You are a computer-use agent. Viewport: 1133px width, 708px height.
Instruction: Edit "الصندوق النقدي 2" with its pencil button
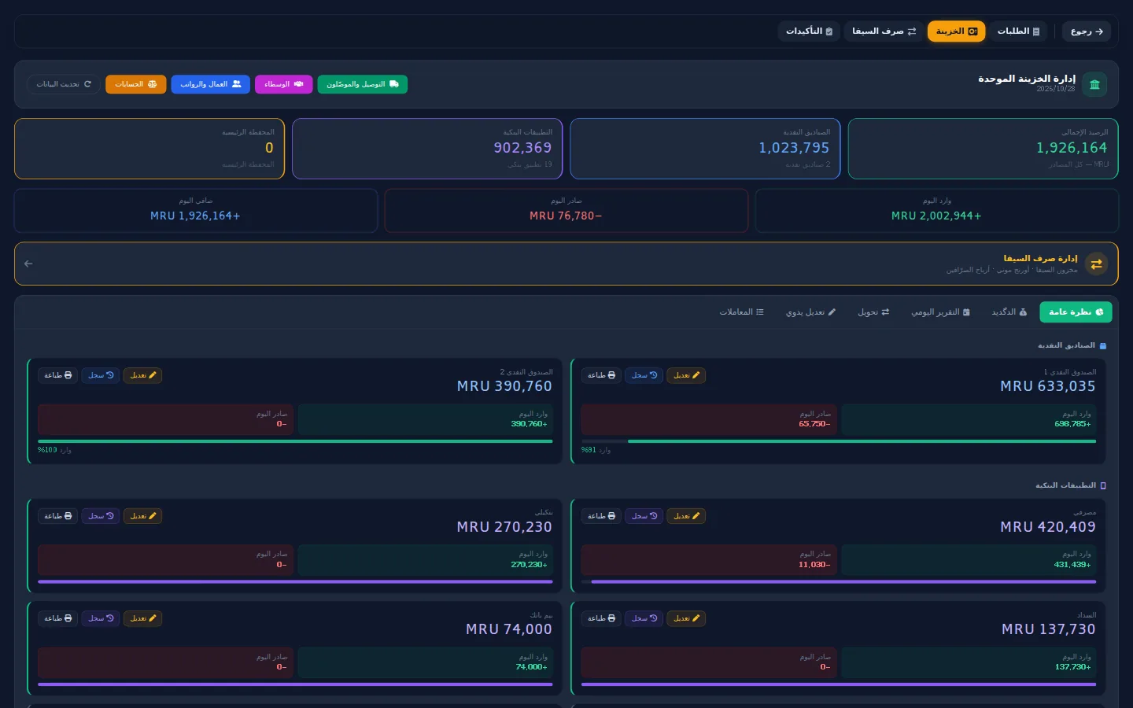[x=142, y=375]
